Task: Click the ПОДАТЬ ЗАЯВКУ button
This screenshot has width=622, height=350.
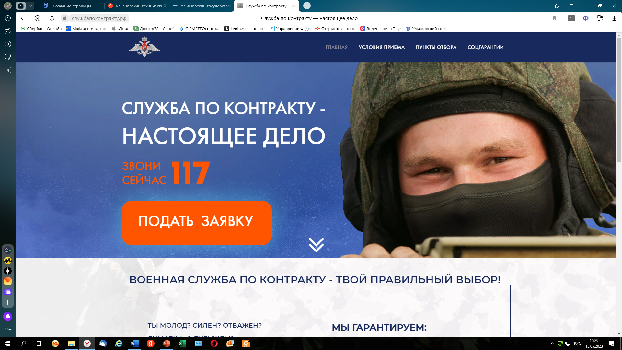Action: [x=197, y=223]
